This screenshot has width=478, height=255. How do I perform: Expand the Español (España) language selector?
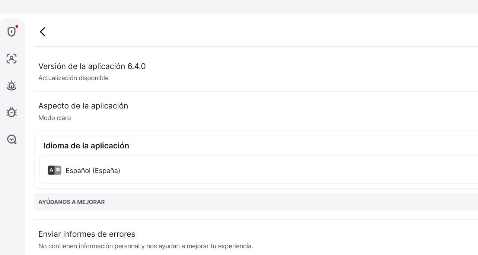click(x=93, y=171)
